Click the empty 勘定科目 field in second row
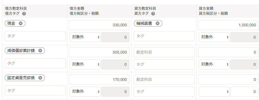This screenshot has height=100, width=259. 164,52
